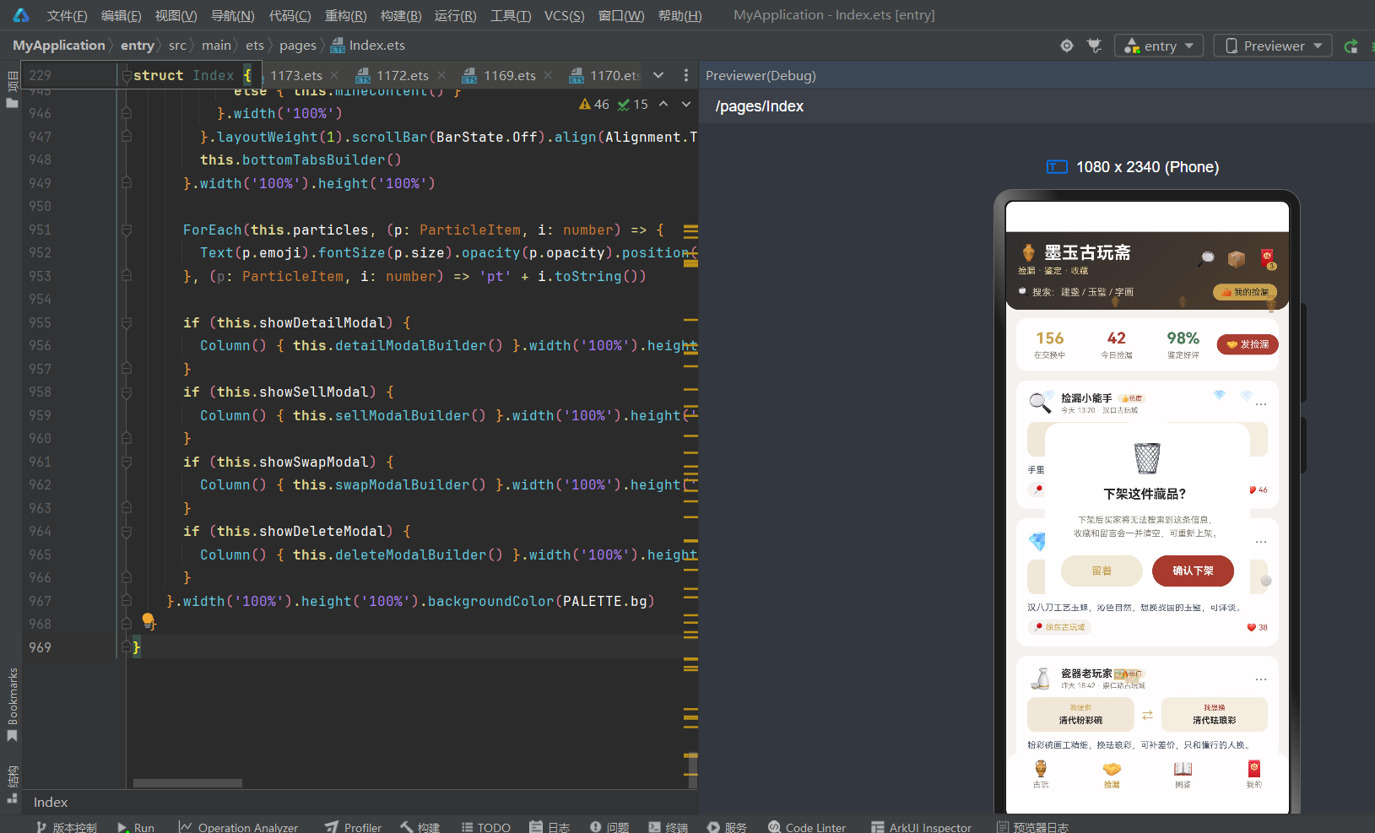Screen dimensions: 1375x833
Task: Go to next highlighted problem arrow
Action: (x=686, y=104)
